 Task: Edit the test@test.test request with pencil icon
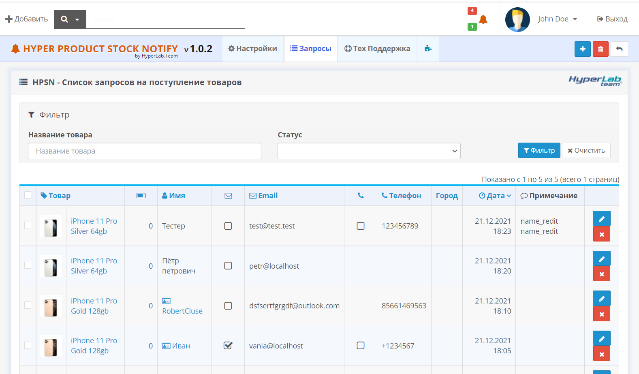tap(601, 219)
